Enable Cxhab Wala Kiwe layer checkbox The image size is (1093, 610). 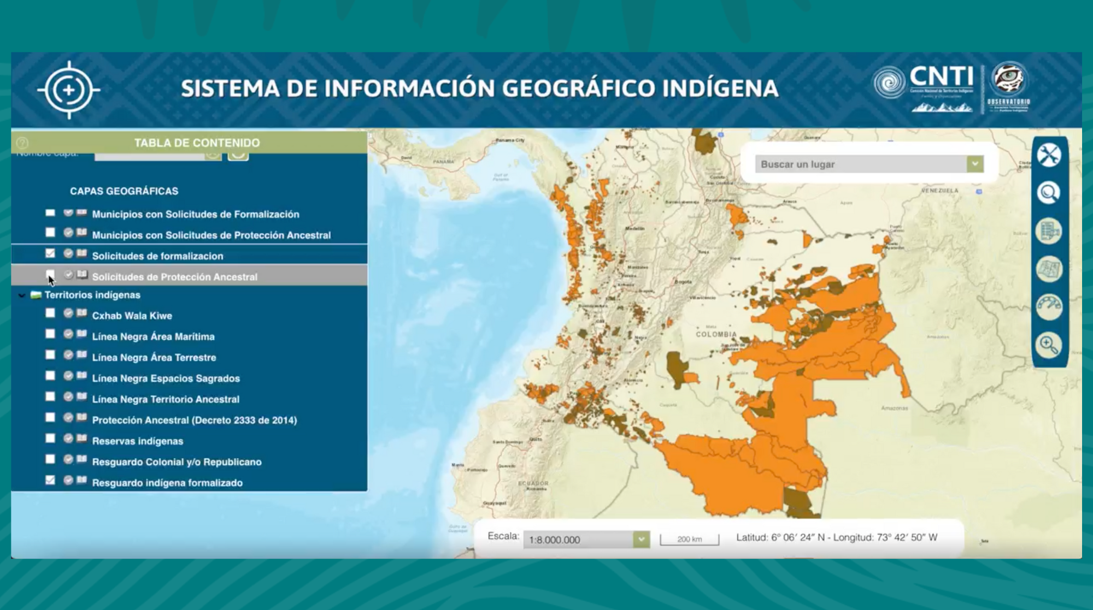coord(50,313)
